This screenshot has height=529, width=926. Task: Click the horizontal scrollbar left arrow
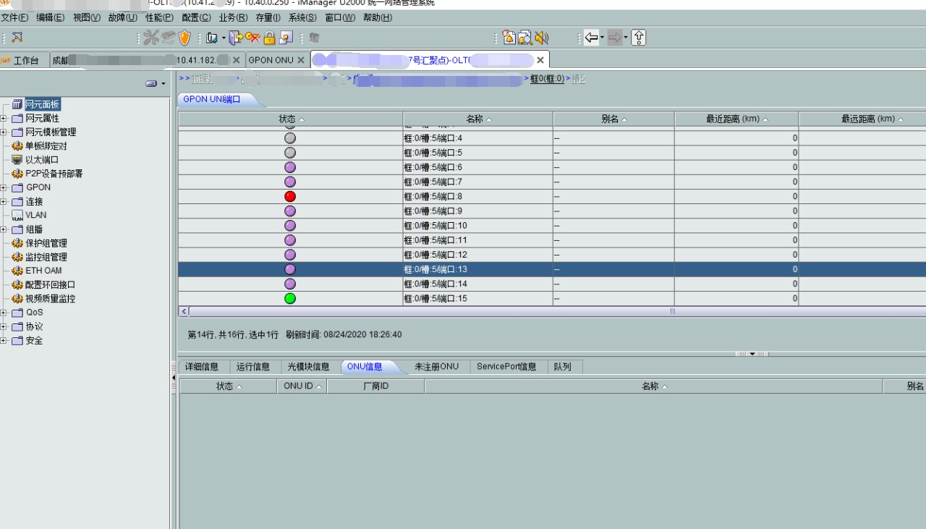[184, 311]
